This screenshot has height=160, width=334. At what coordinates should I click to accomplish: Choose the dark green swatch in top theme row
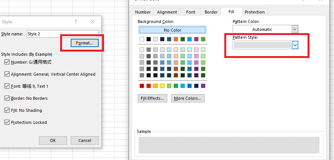(183, 39)
